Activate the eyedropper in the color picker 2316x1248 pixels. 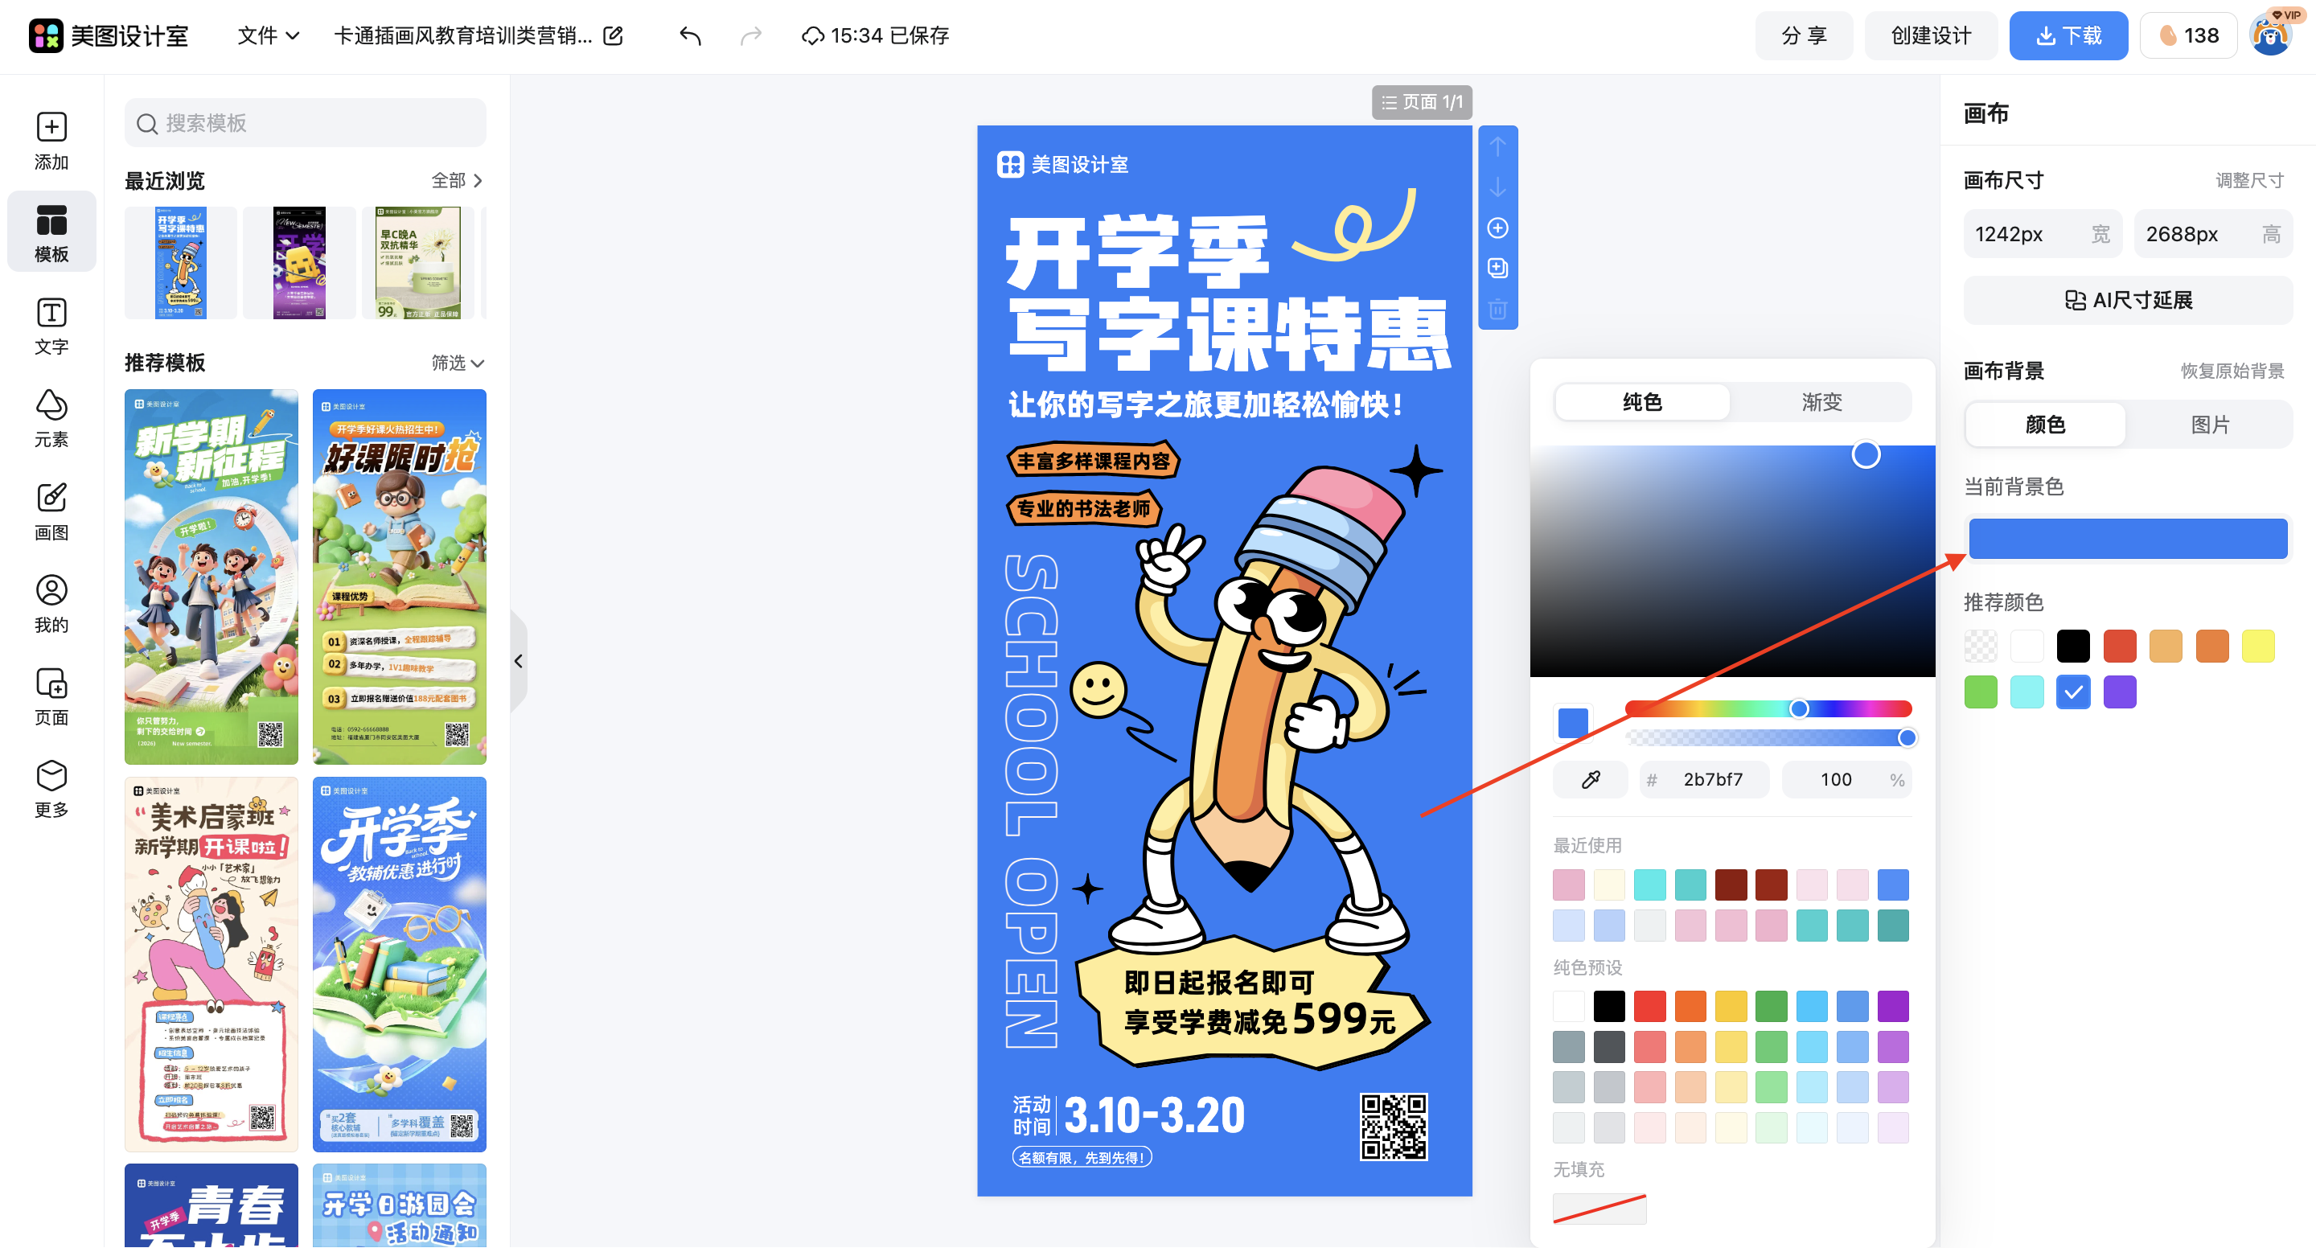coord(1590,778)
